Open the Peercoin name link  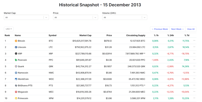(x=22, y=60)
